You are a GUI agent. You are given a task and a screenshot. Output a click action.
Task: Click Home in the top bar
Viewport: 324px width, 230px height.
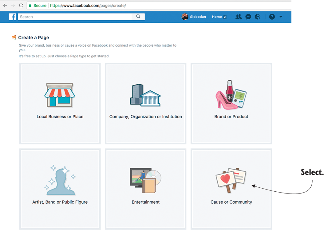click(x=217, y=17)
